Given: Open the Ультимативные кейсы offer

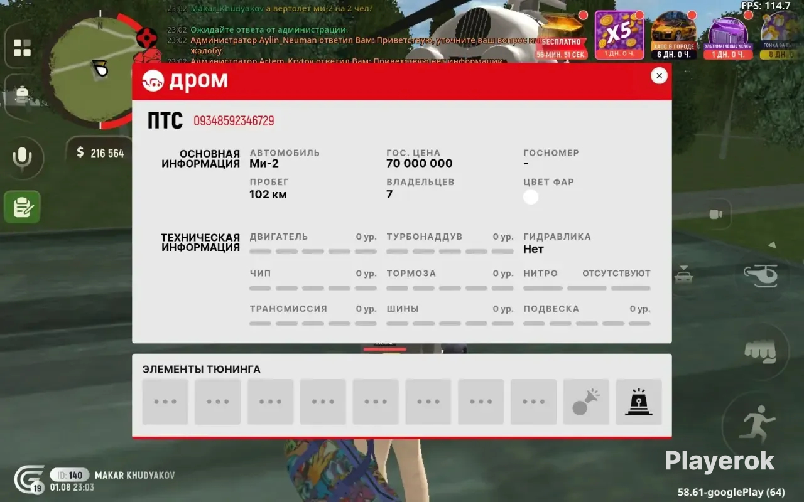Looking at the screenshot, I should click(x=728, y=36).
